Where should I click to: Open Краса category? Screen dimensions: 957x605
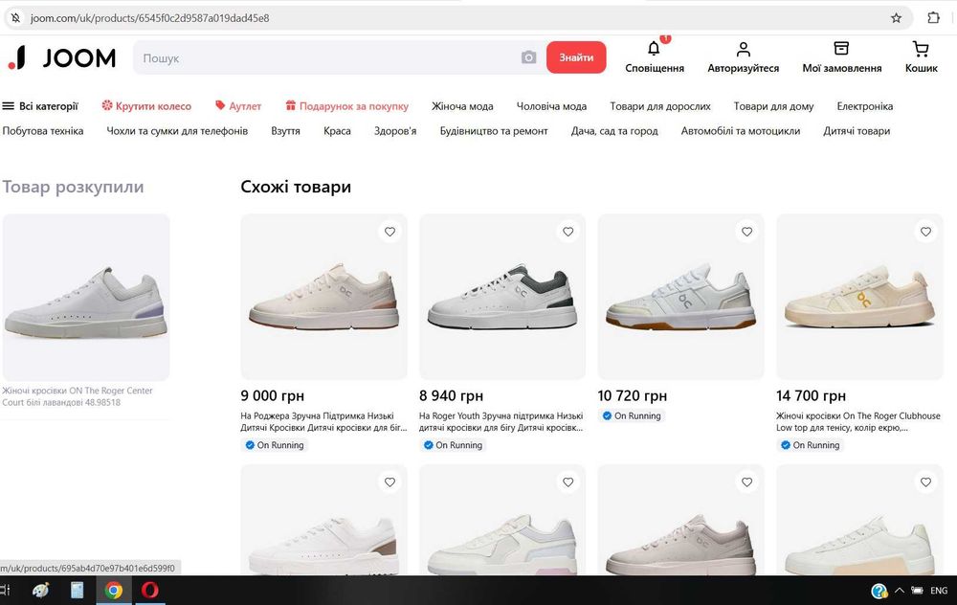pyautogui.click(x=337, y=130)
